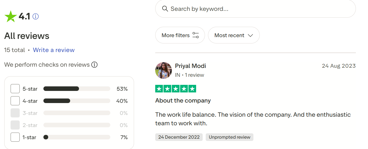Click Priyal Modi's profile photo
Screen dimensions: 368x149
[164, 70]
